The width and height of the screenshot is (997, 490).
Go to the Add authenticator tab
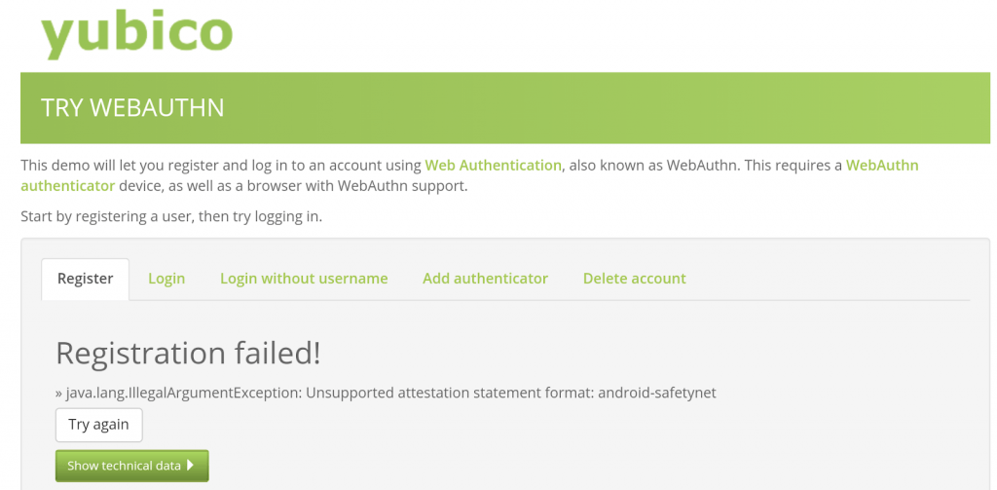point(485,279)
